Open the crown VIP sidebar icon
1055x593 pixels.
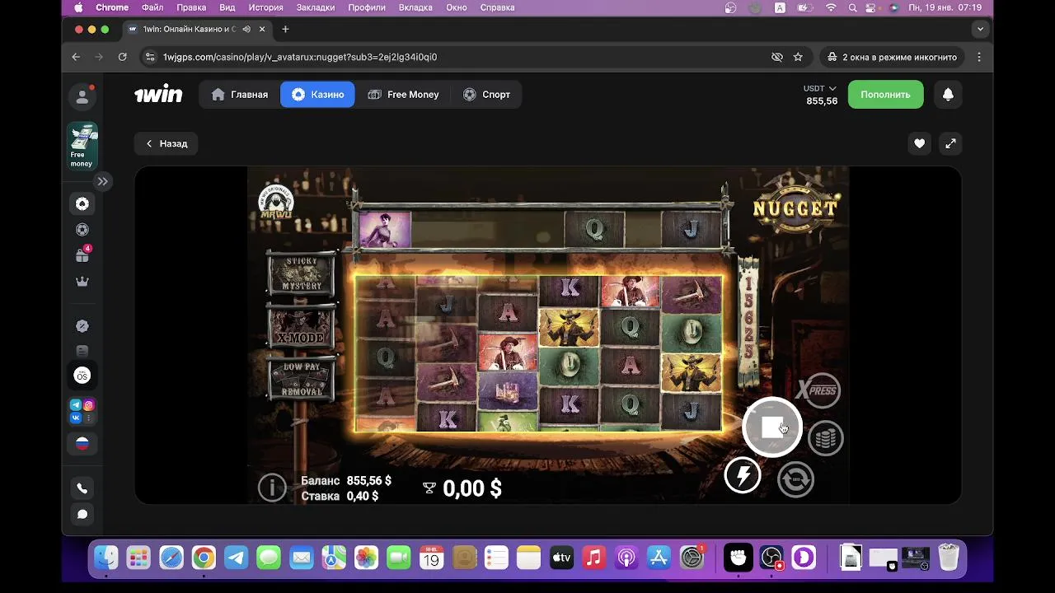(x=82, y=282)
